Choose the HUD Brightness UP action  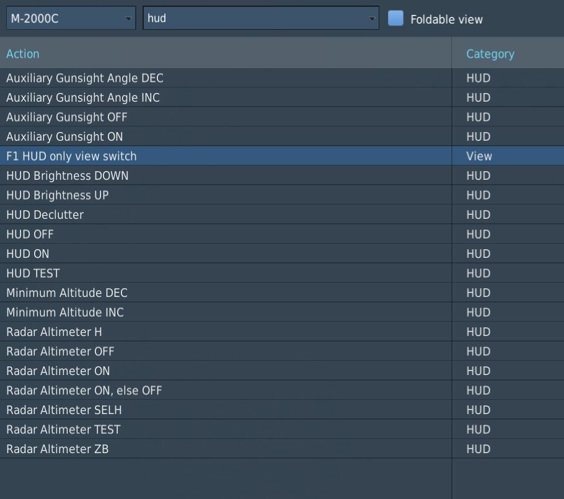point(57,195)
